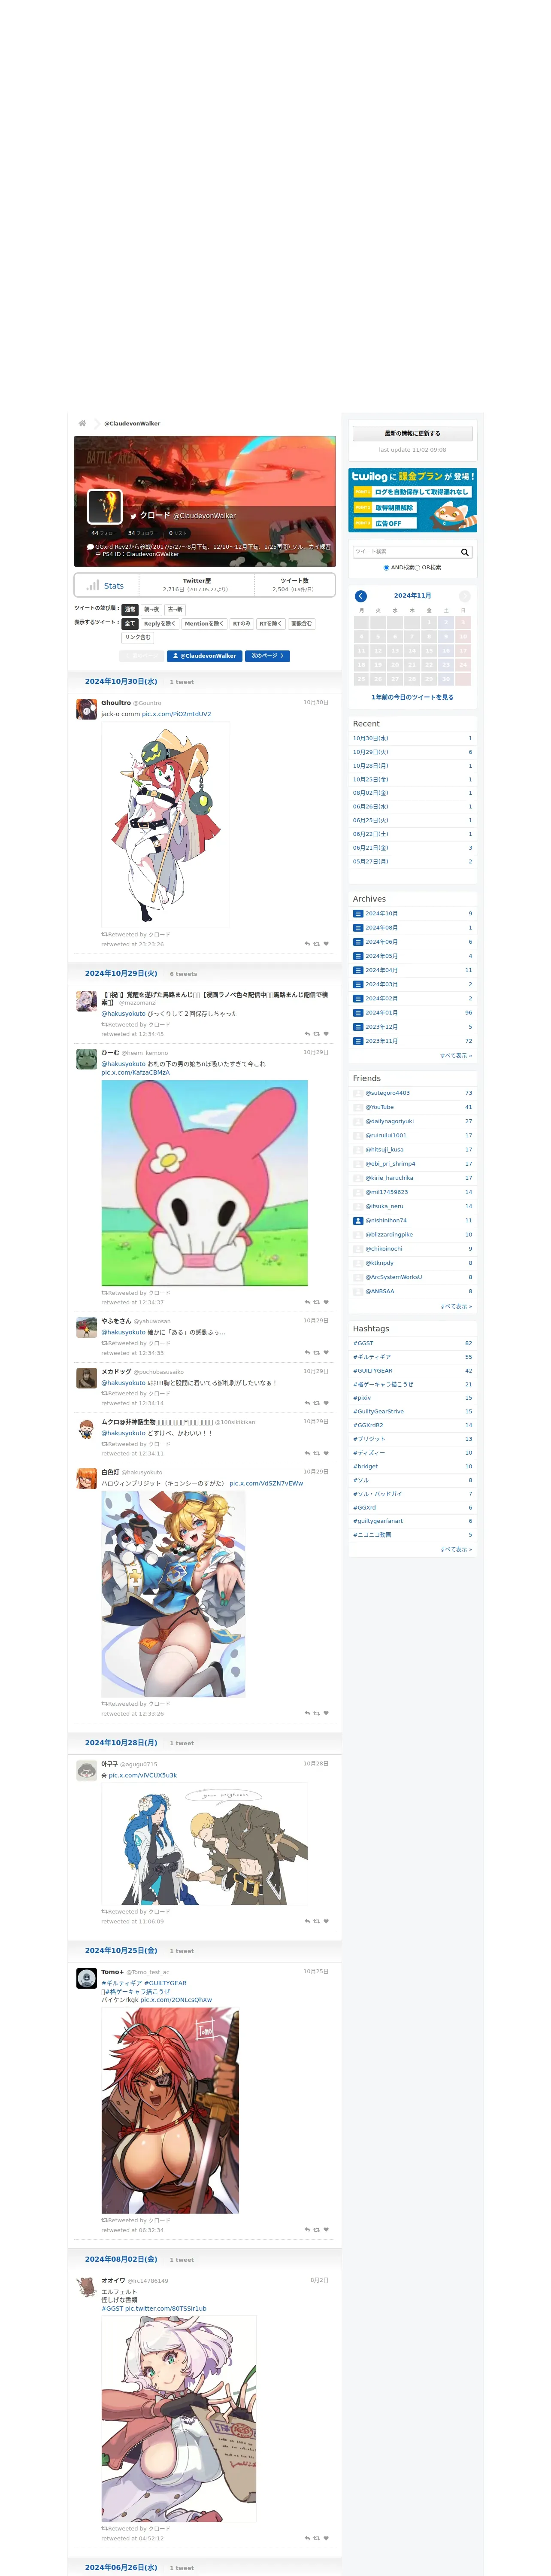Image resolution: width=551 pixels, height=2576 pixels.
Task: Reply to the 白色灯 Halloween Bridget tweet
Action: (x=307, y=1713)
